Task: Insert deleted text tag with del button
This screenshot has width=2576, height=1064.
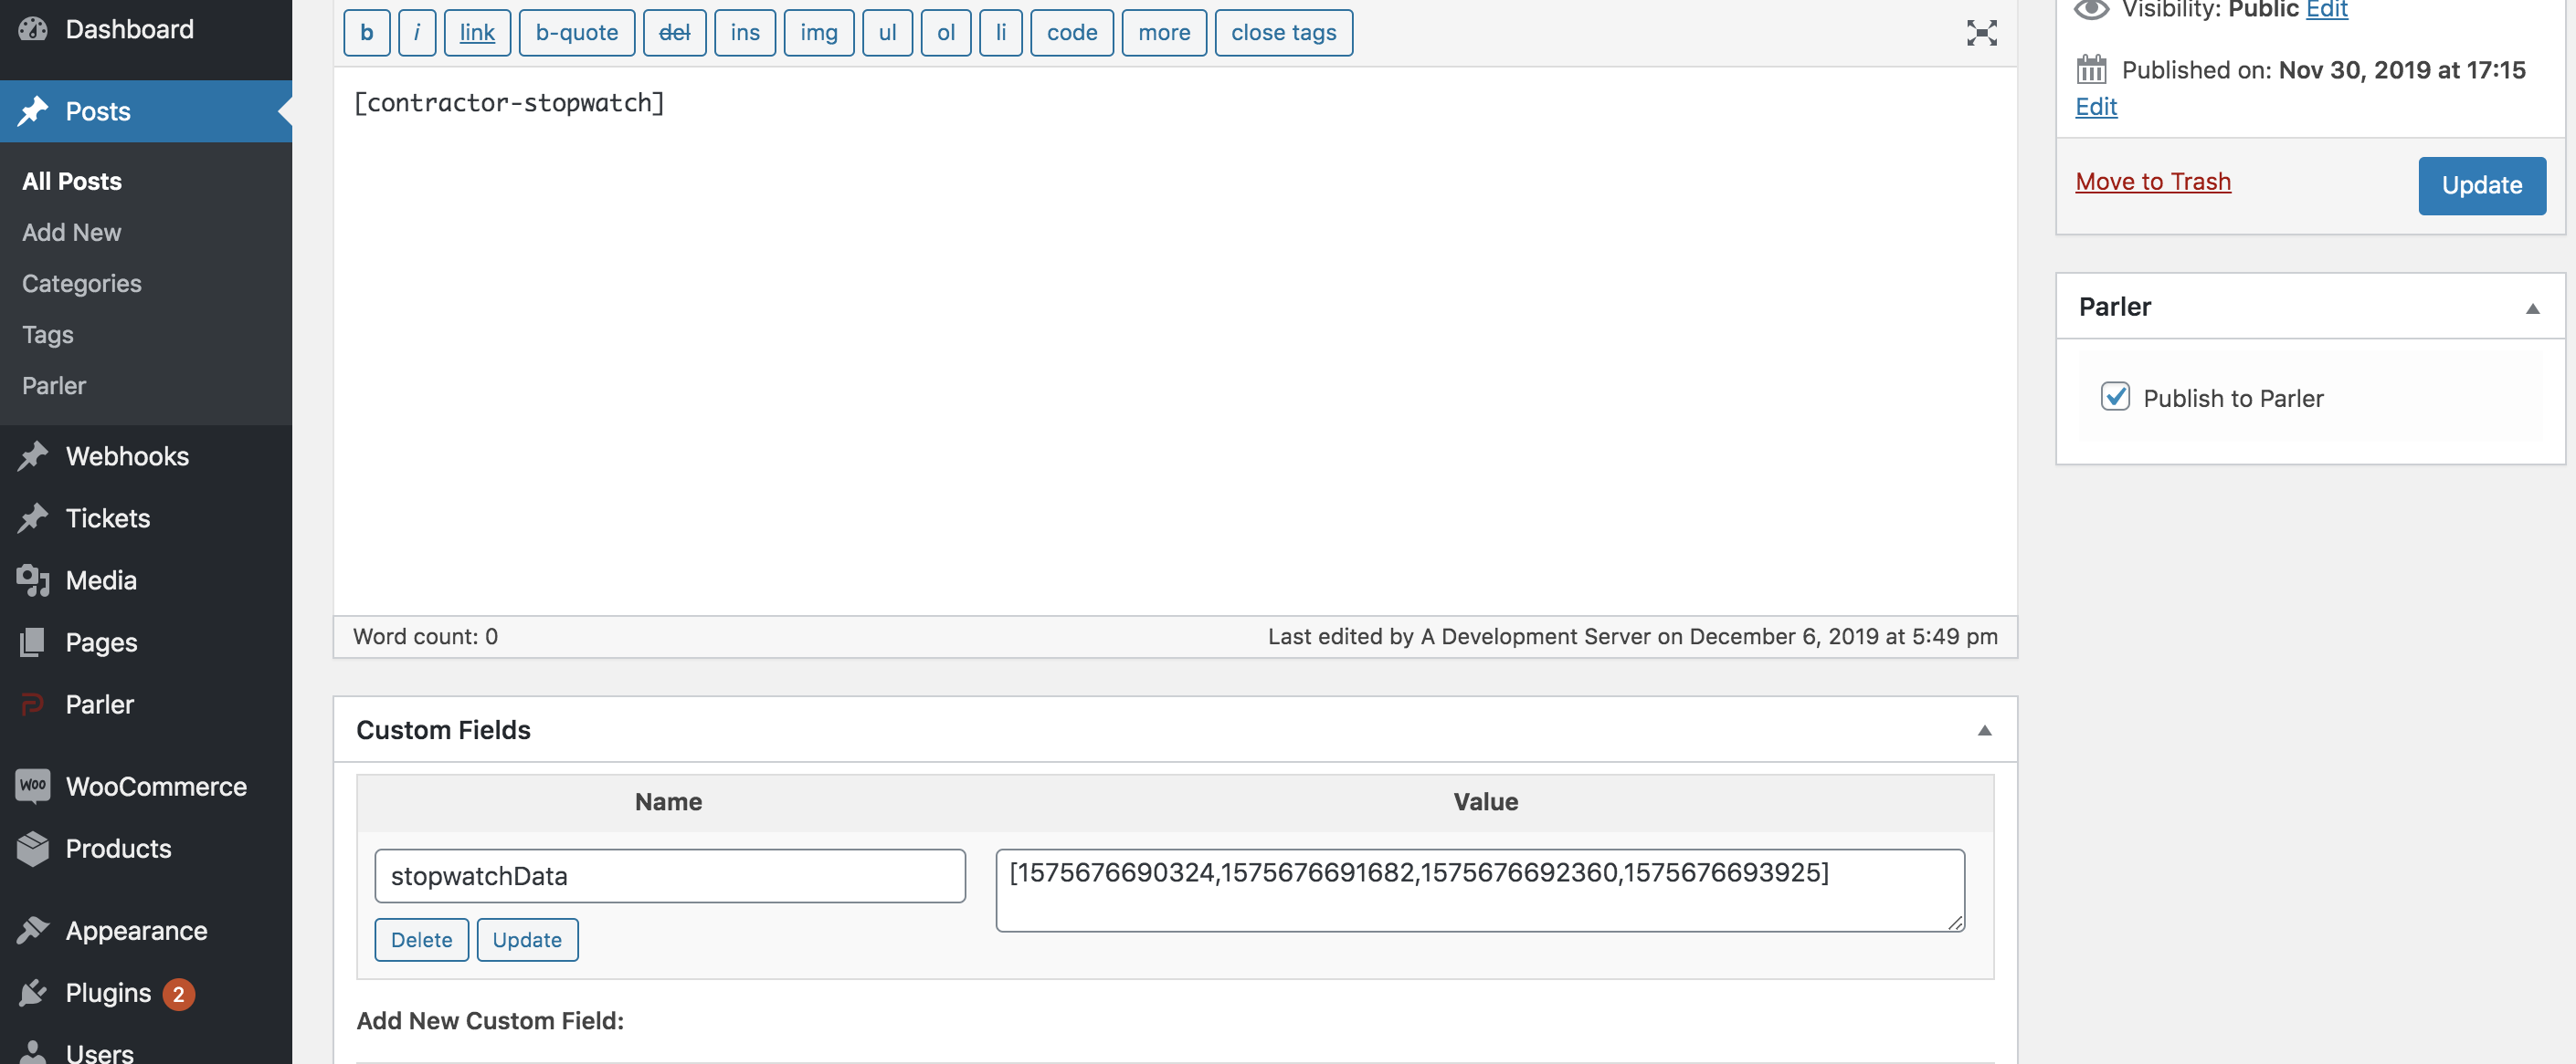Action: point(674,33)
